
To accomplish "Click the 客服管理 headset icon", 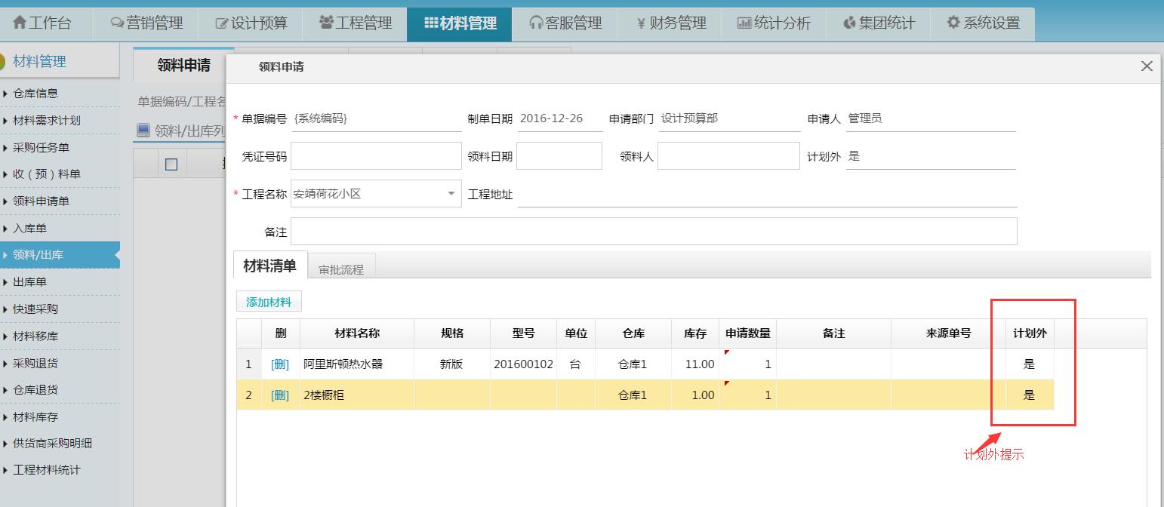I will tap(535, 23).
